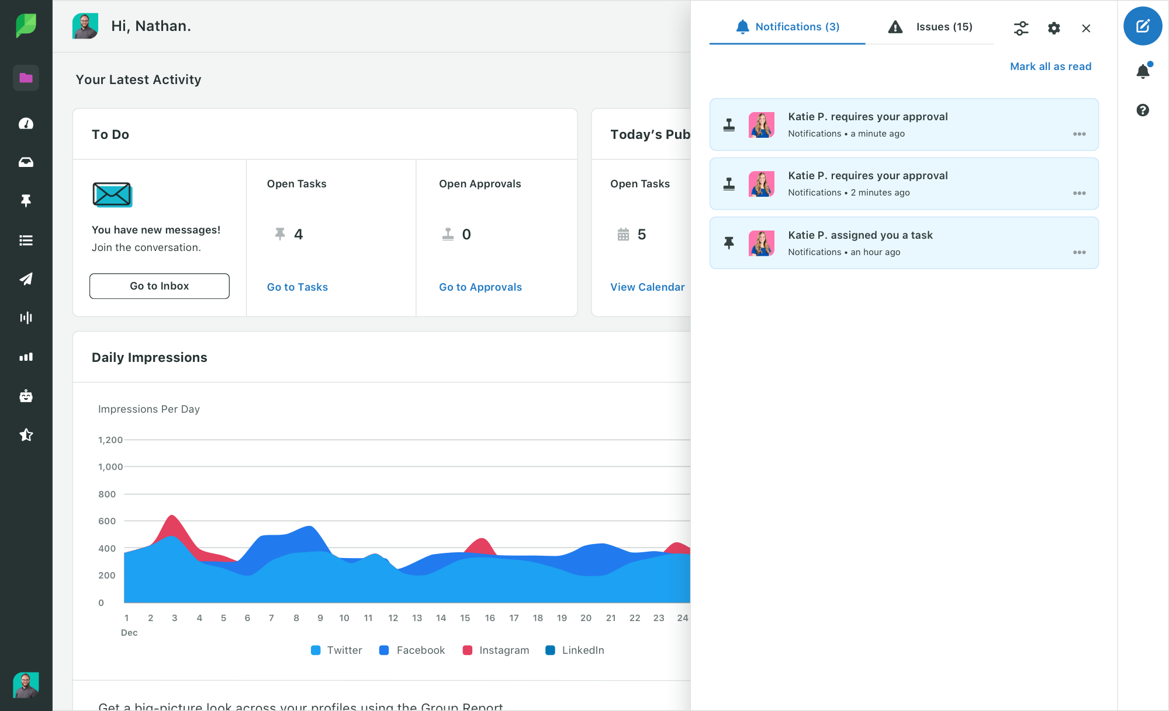Screen dimensions: 1169x711
Task: Open the Reviews star sidebar icon
Action: point(26,435)
